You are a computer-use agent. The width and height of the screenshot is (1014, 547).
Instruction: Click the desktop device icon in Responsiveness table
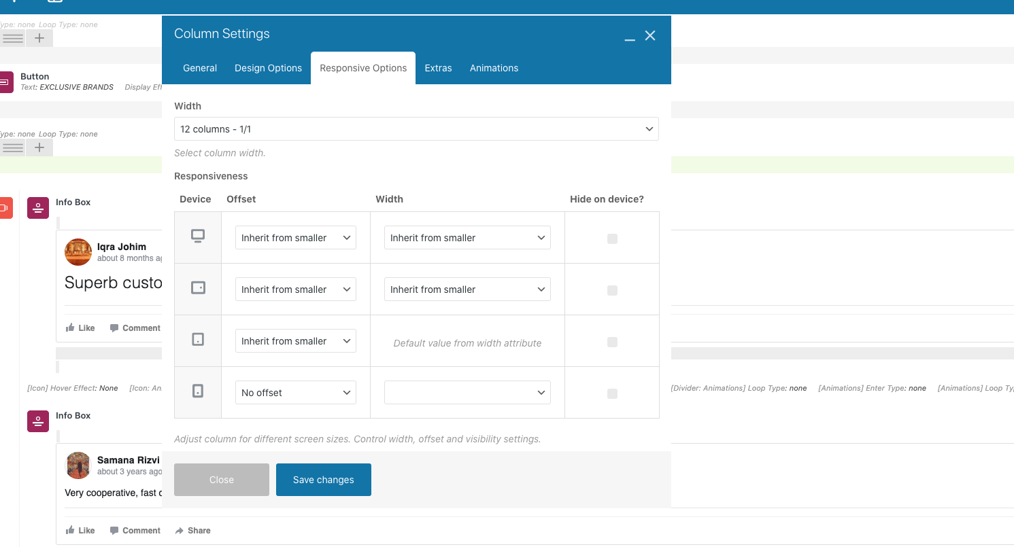pos(198,236)
